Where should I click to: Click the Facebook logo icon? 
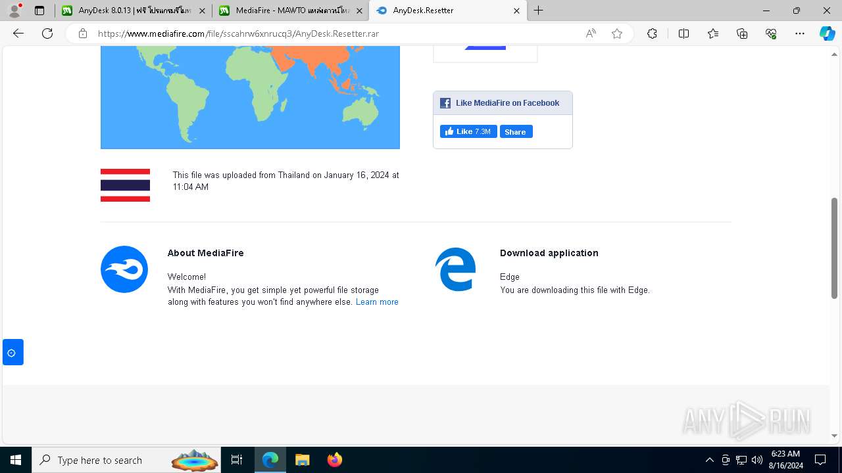click(445, 103)
